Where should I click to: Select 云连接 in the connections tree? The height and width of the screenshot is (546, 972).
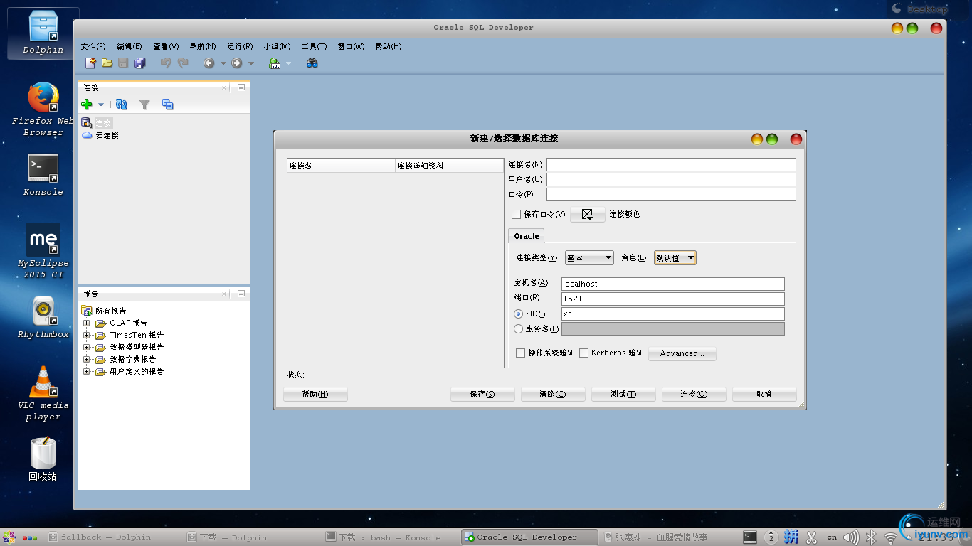coord(107,135)
